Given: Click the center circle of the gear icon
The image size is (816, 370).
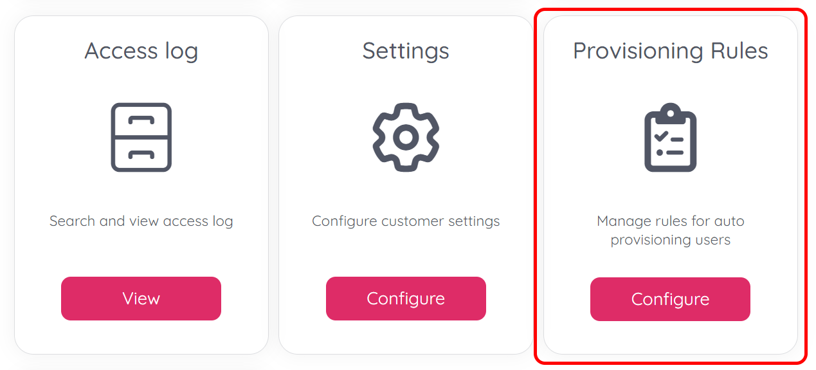Looking at the screenshot, I should [406, 137].
